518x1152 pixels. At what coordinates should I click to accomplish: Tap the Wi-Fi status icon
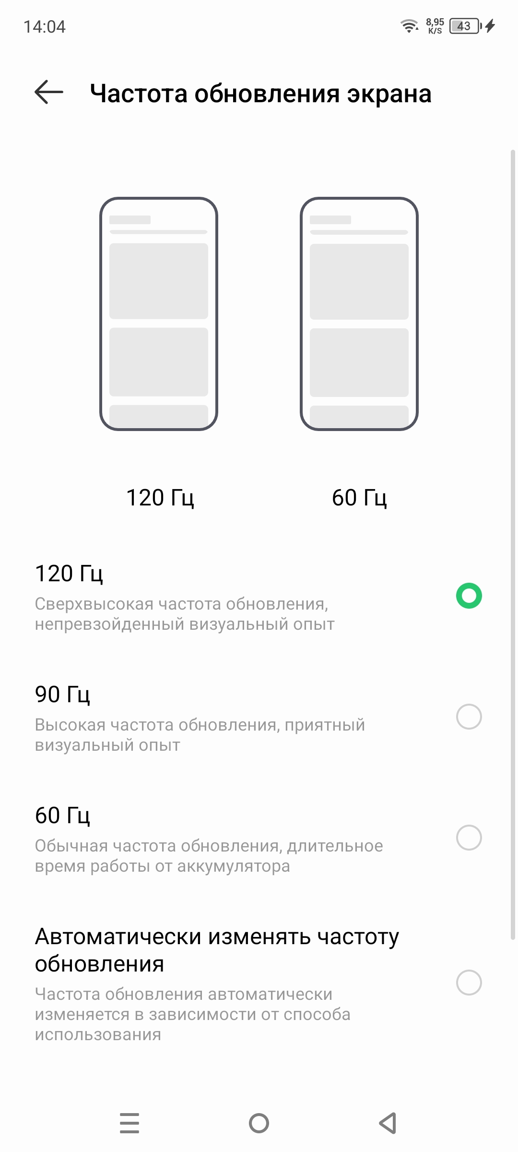tap(409, 26)
